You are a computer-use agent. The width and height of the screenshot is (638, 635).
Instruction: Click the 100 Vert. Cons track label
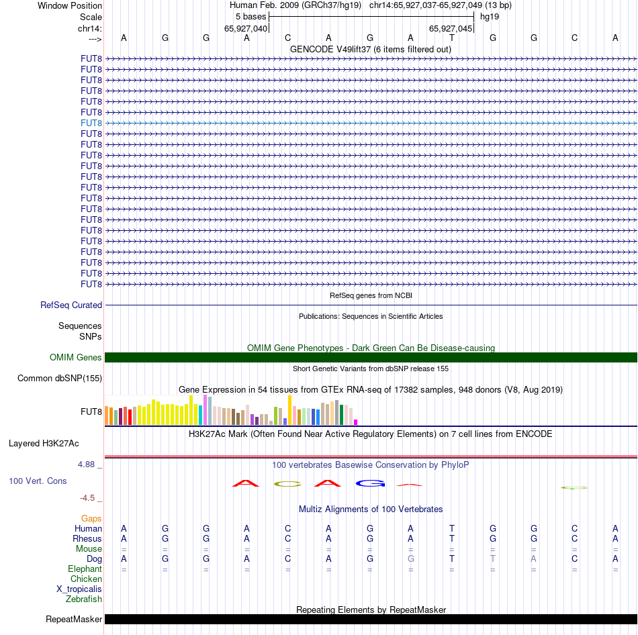(38, 481)
